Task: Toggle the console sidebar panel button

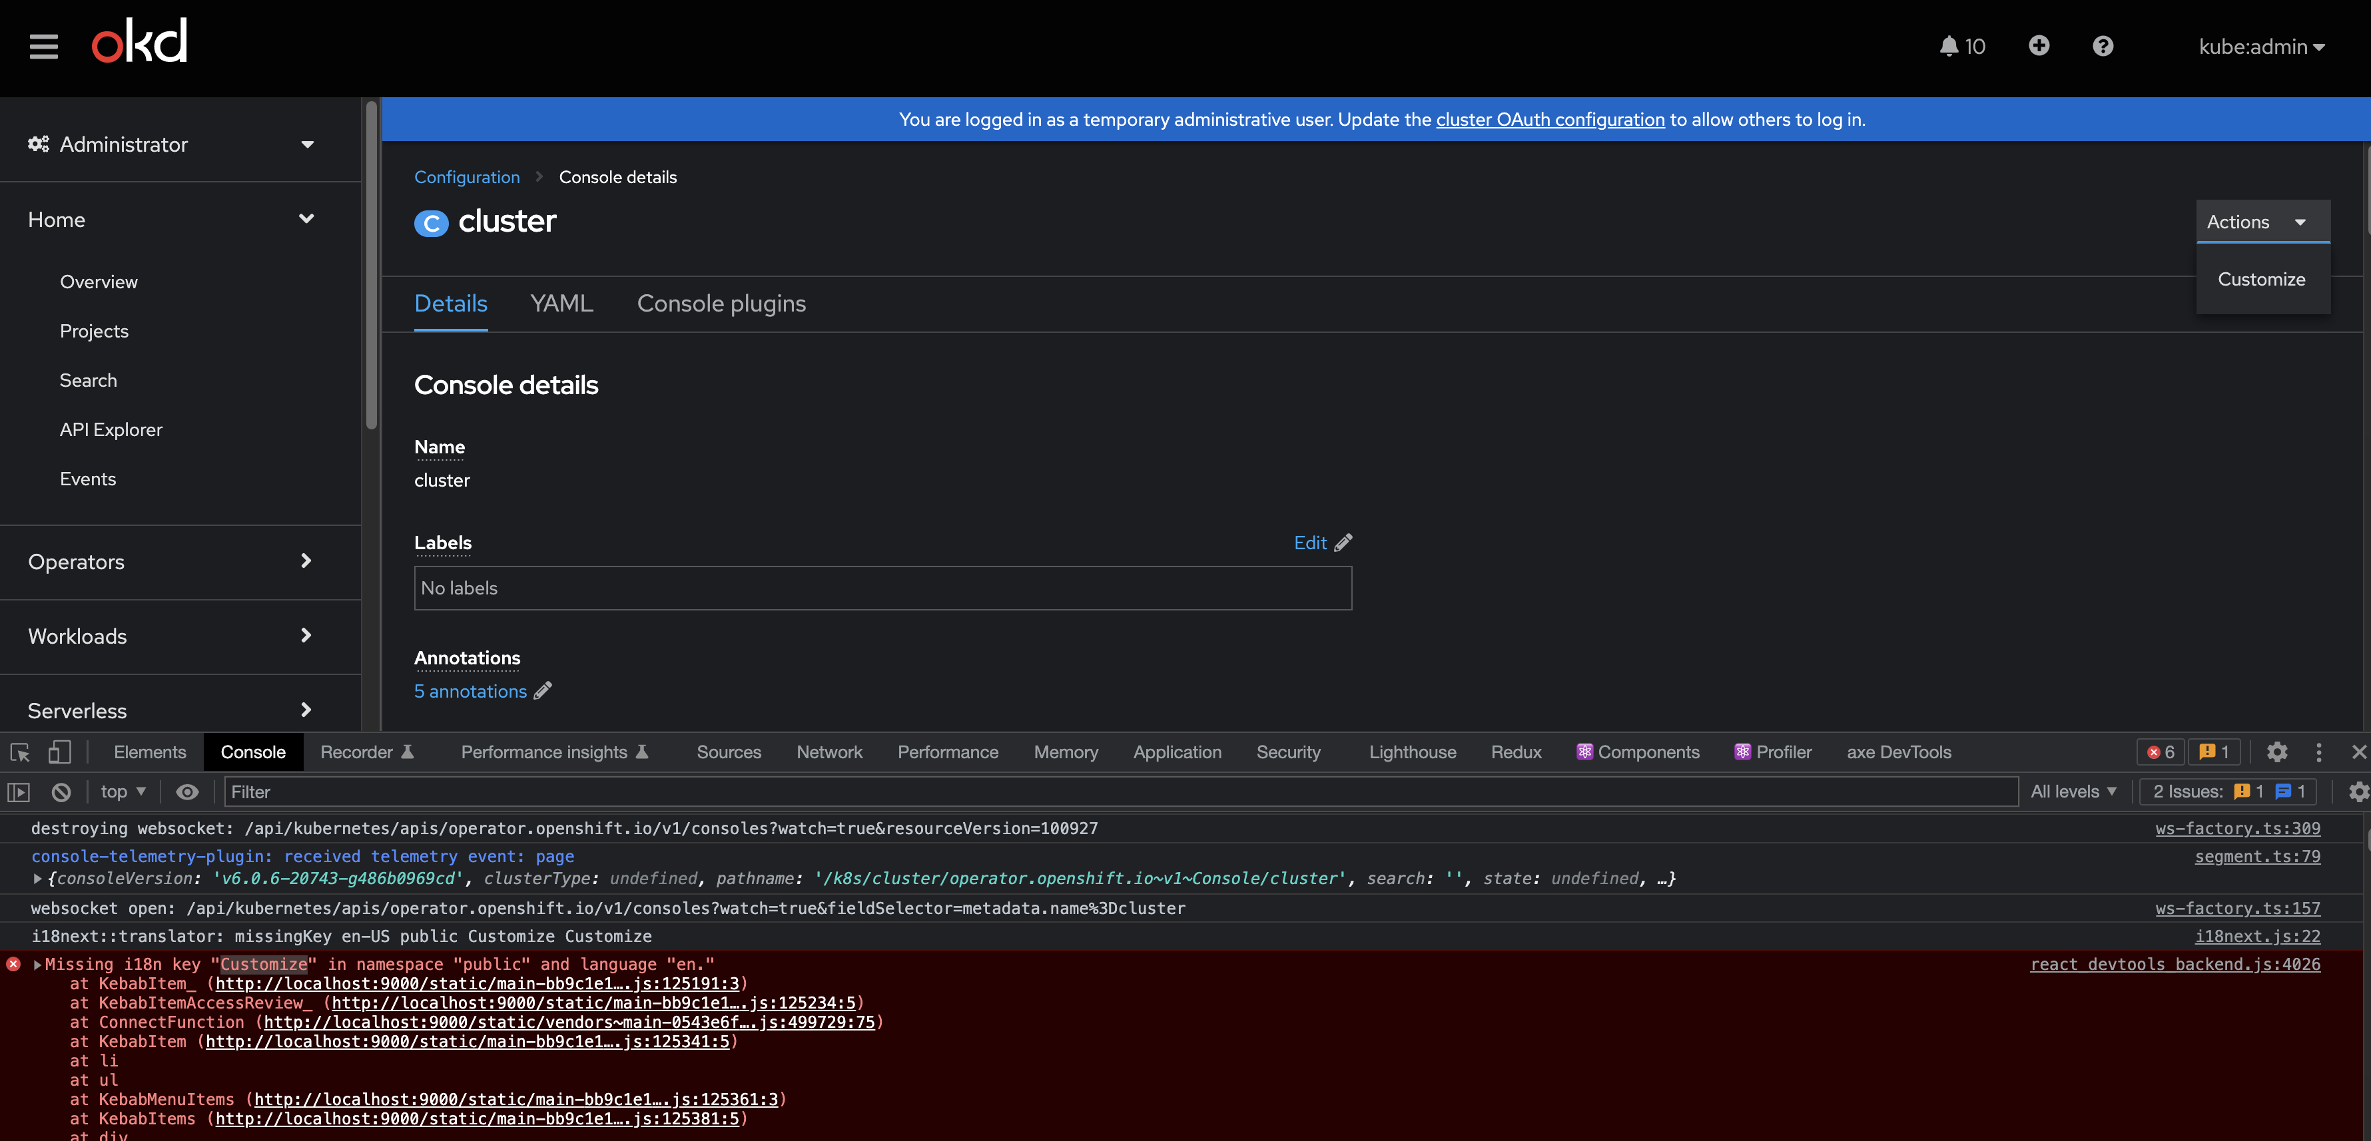Action: (x=19, y=792)
